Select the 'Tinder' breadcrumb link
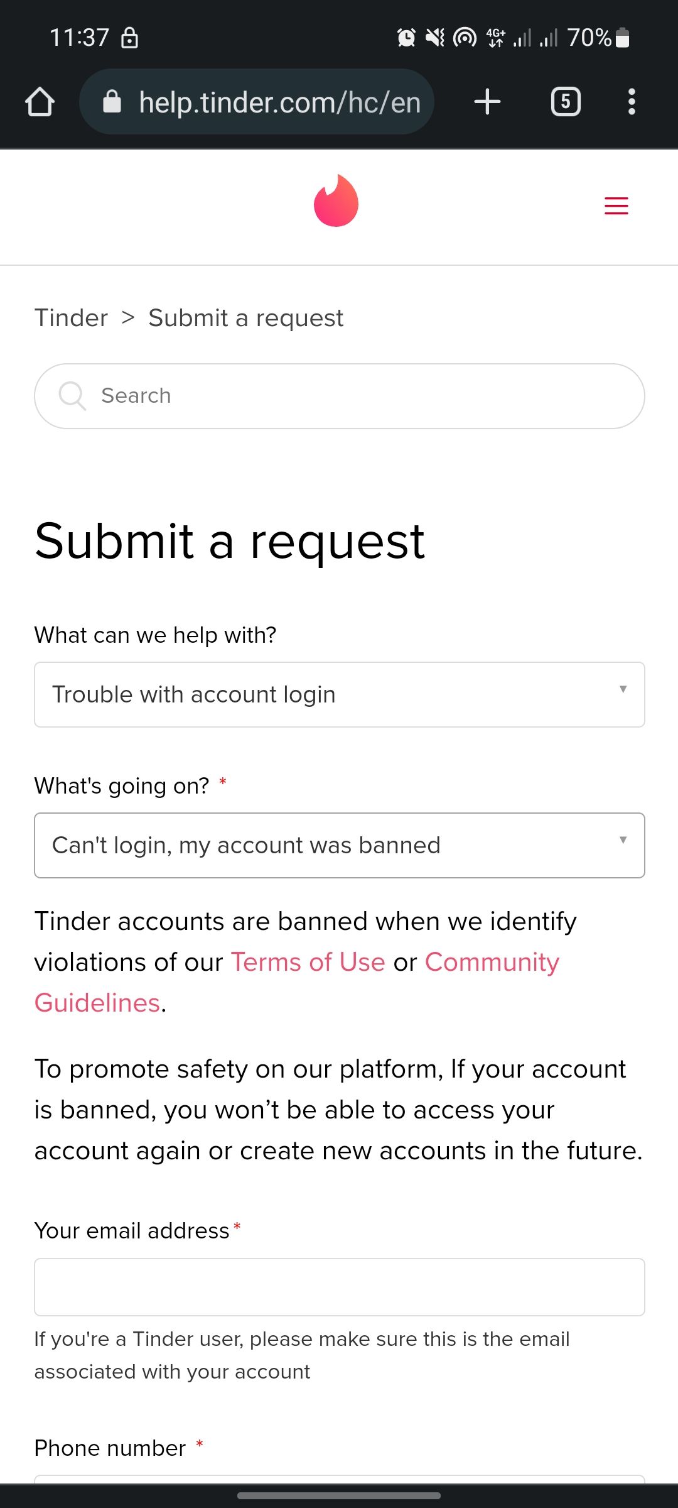 coord(70,317)
